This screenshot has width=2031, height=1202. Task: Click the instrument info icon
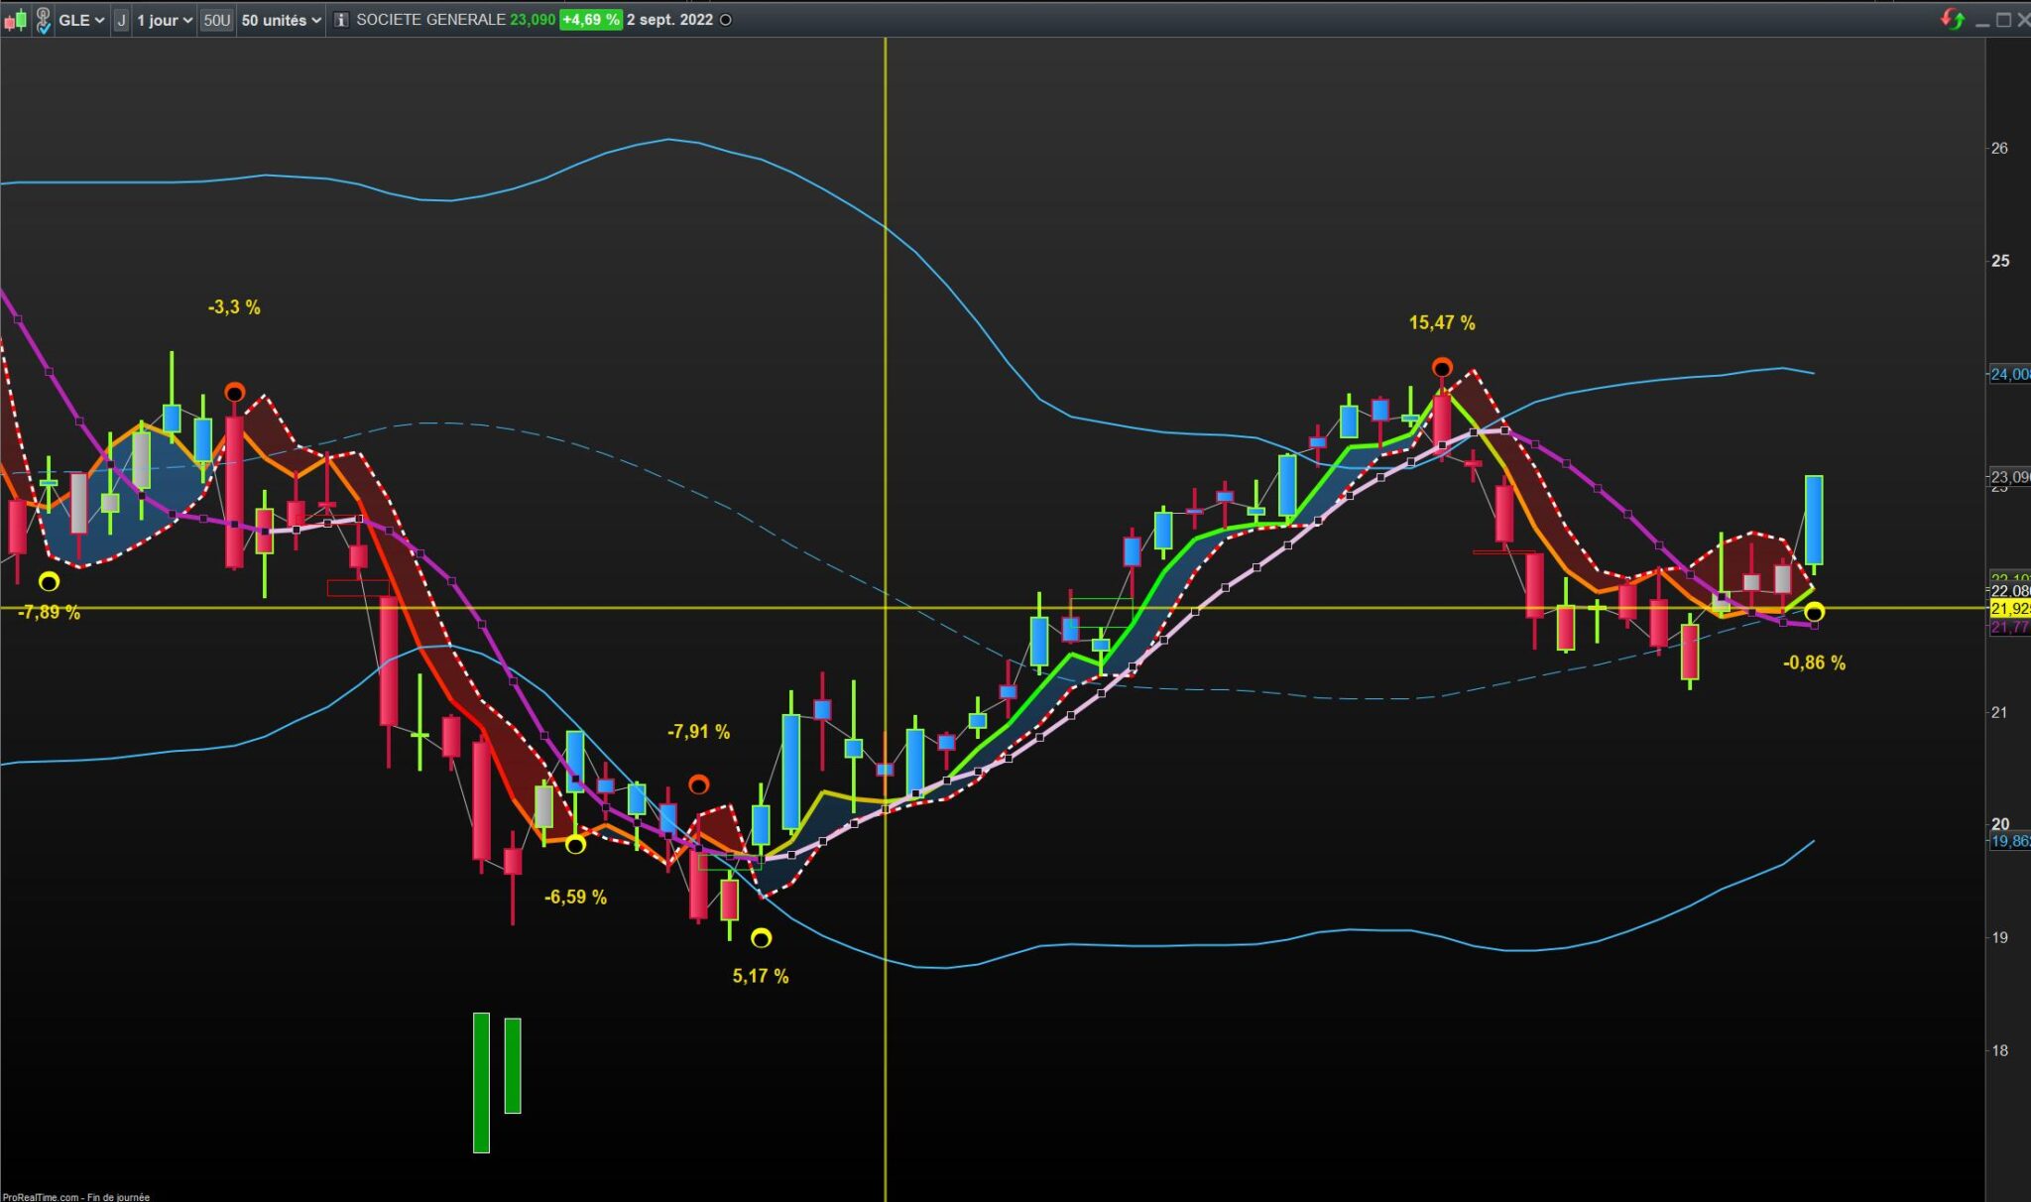[x=341, y=20]
